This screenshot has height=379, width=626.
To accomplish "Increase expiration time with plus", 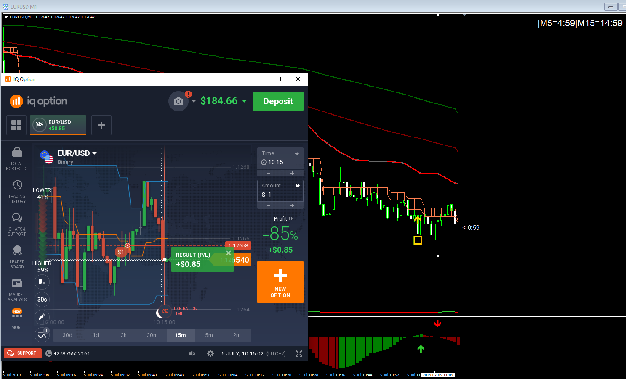I will tap(292, 173).
